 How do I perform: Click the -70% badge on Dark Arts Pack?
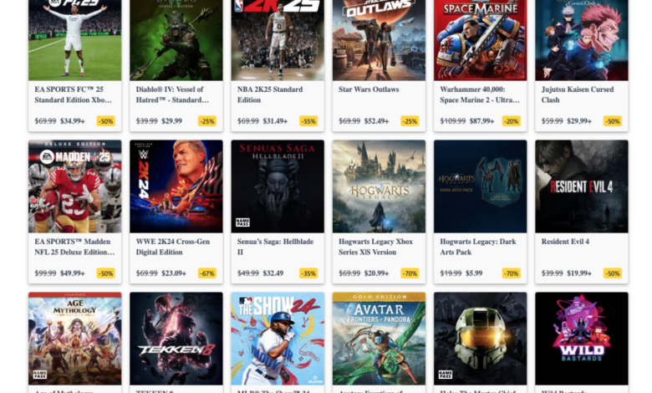[x=511, y=273]
